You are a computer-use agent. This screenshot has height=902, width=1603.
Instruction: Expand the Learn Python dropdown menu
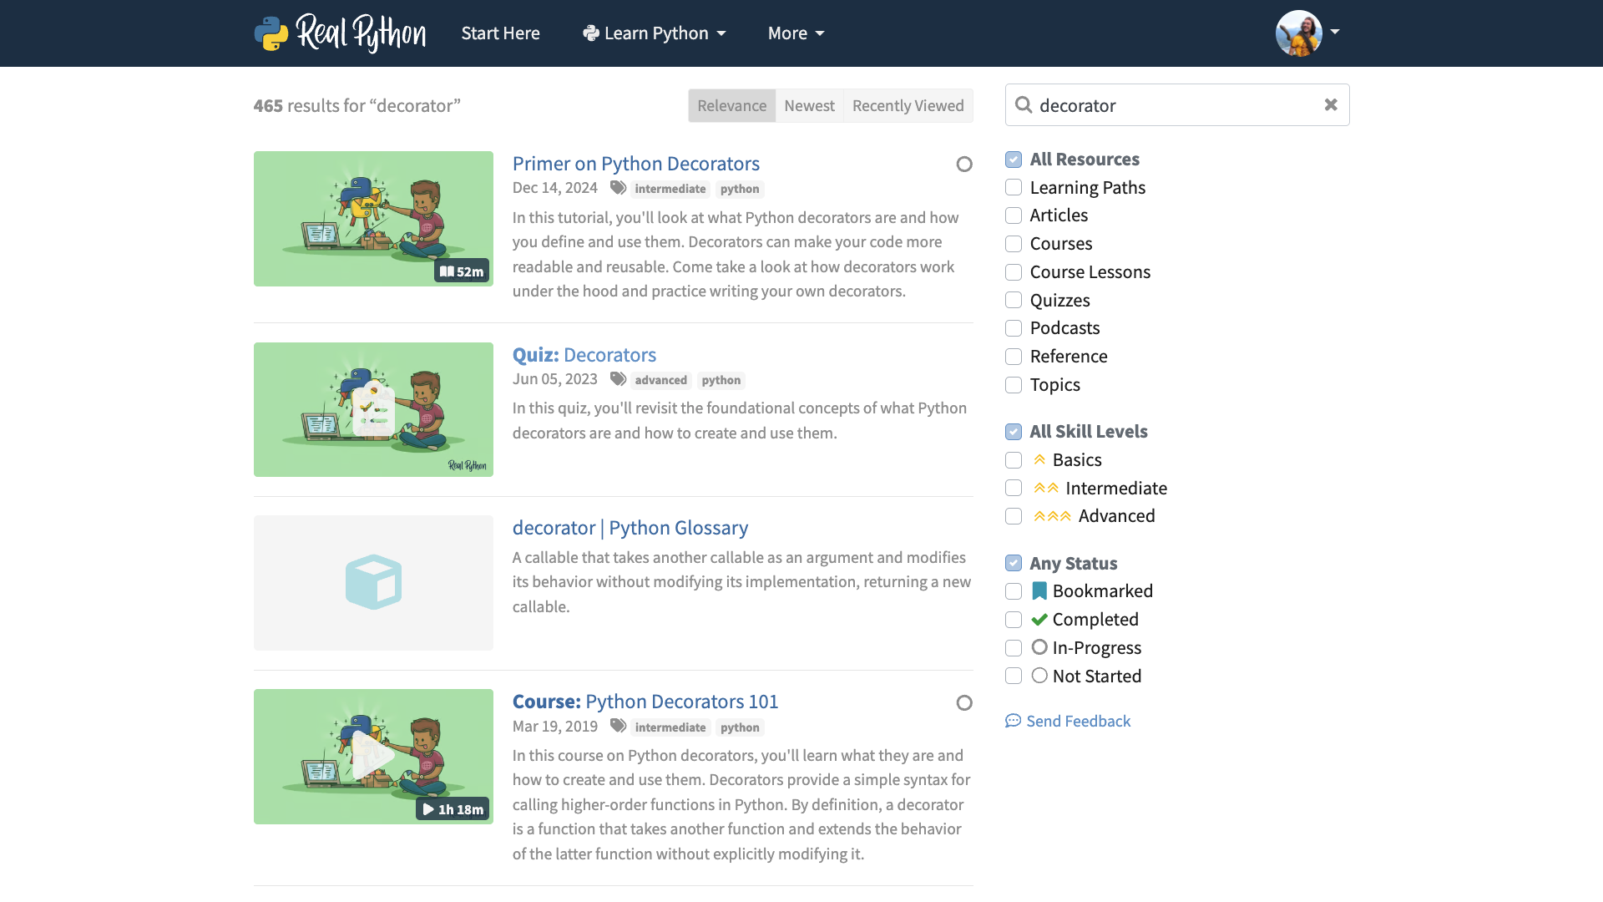[x=655, y=33]
